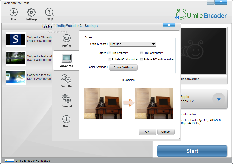Select the Softpedia test.avi thumbnail
Screen dimensions: 233x164
16,77
